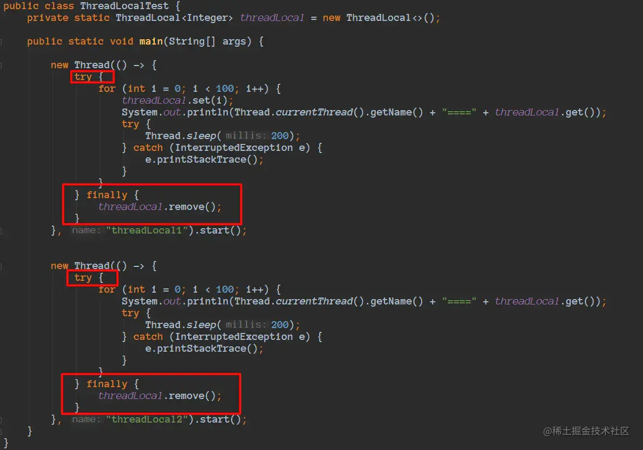Place the cursor on the threadLocal.set(i) call
Viewport: 643px width, 450px height.
tap(177, 100)
